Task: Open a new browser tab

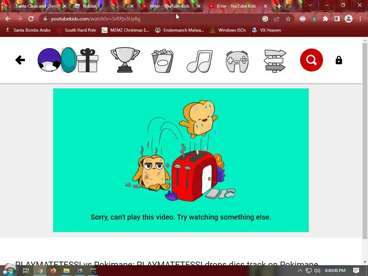Action: 279,6
